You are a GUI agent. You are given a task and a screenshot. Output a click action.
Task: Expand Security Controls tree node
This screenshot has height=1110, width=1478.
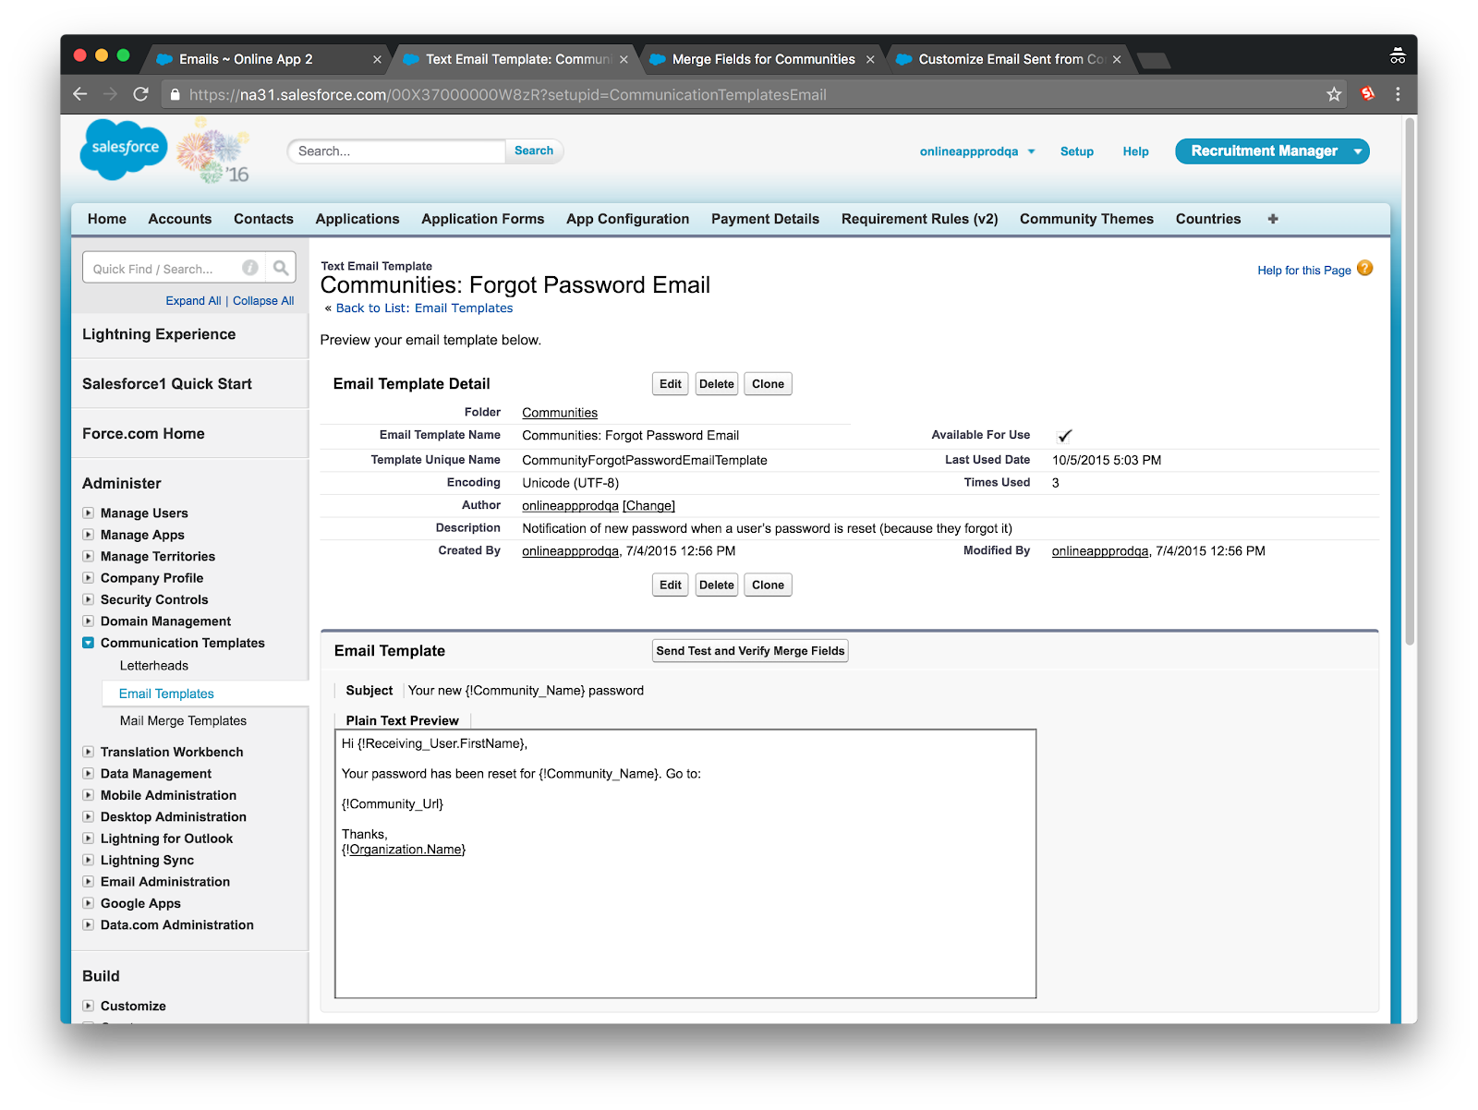(88, 599)
